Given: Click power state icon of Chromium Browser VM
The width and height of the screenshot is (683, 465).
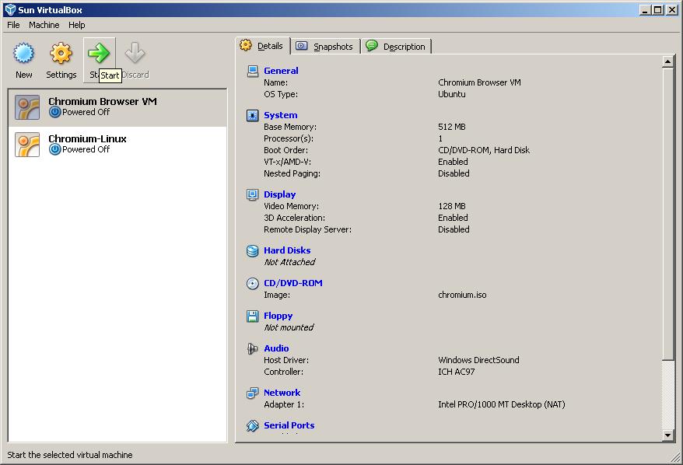Looking at the screenshot, I should [x=55, y=112].
